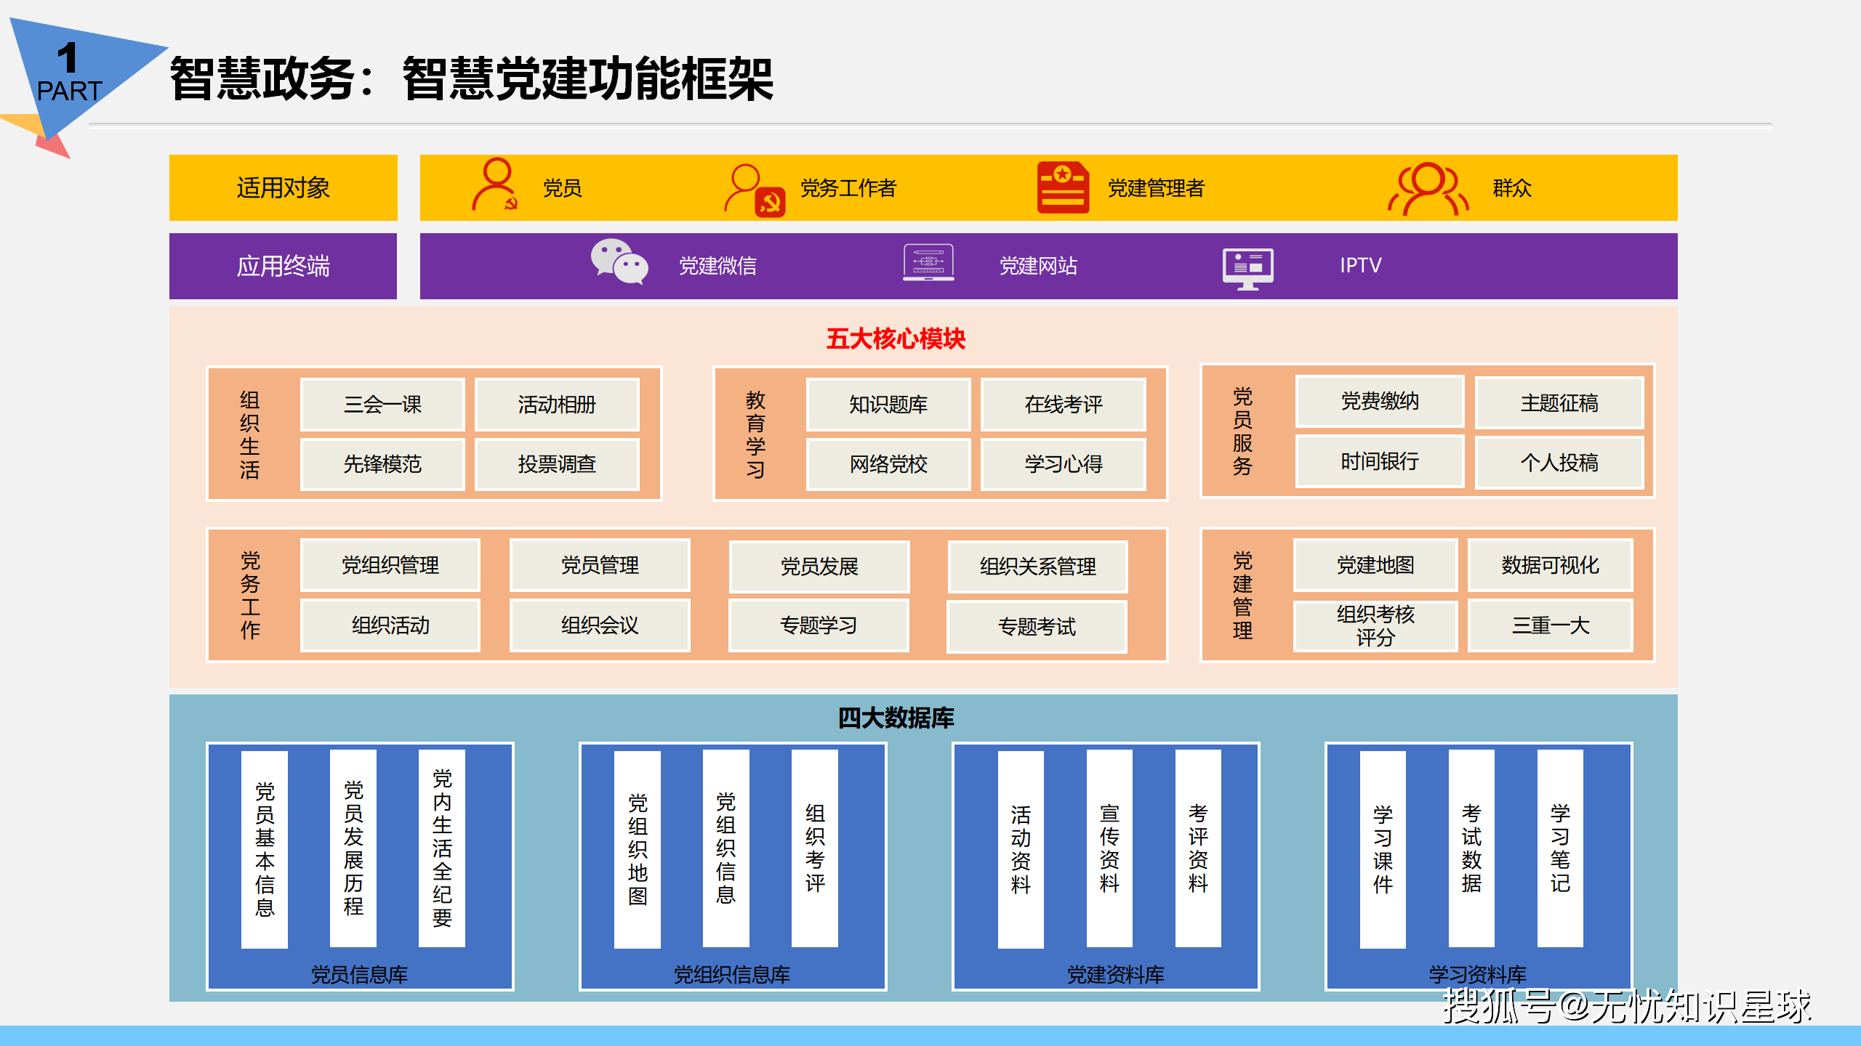Select the IPTV monitor icon
Viewport: 1861px width, 1046px height.
click(1247, 269)
